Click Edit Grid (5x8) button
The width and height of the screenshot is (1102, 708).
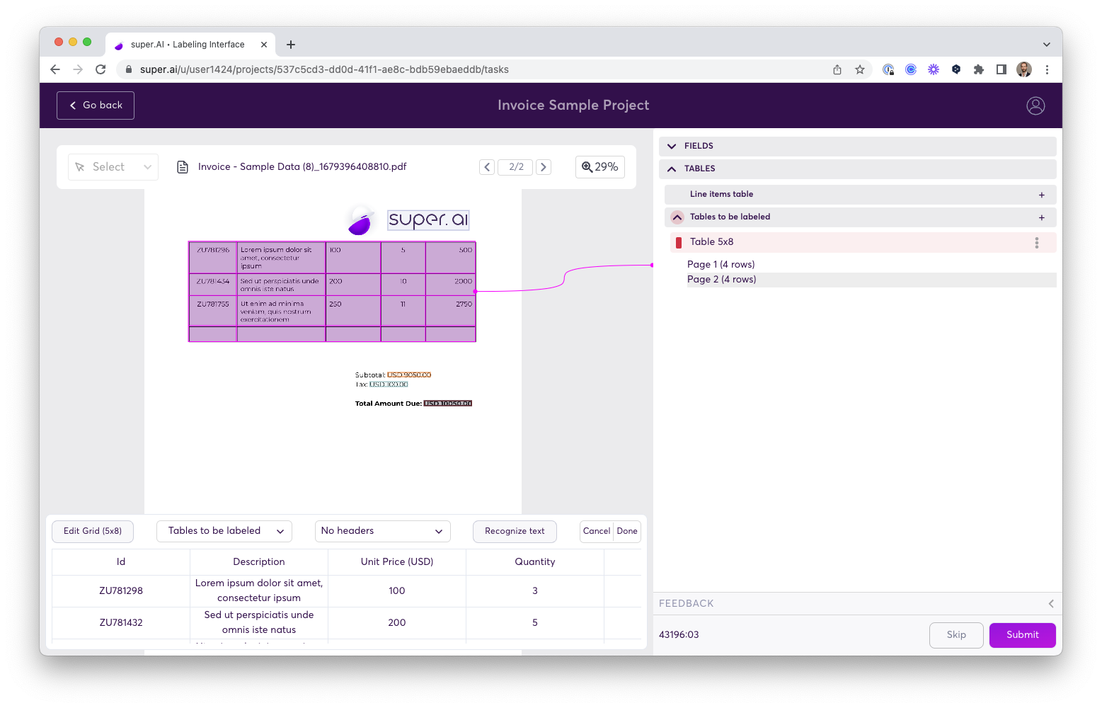93,531
